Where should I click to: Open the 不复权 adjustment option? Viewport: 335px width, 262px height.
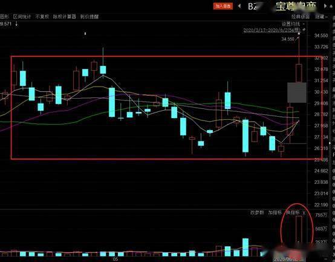42,17
